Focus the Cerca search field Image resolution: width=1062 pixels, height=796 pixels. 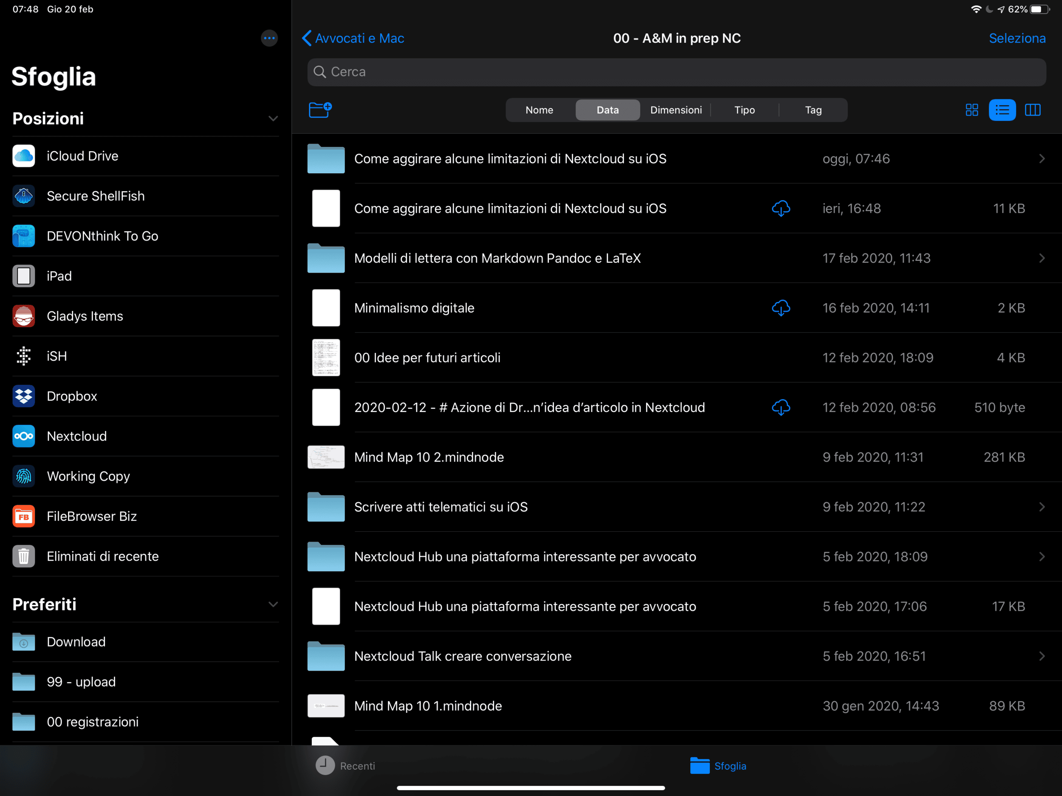(x=676, y=72)
